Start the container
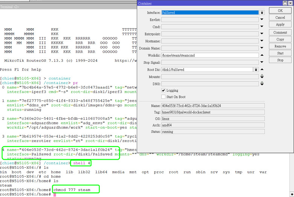The height and width of the screenshot is (197, 294). point(280,53)
